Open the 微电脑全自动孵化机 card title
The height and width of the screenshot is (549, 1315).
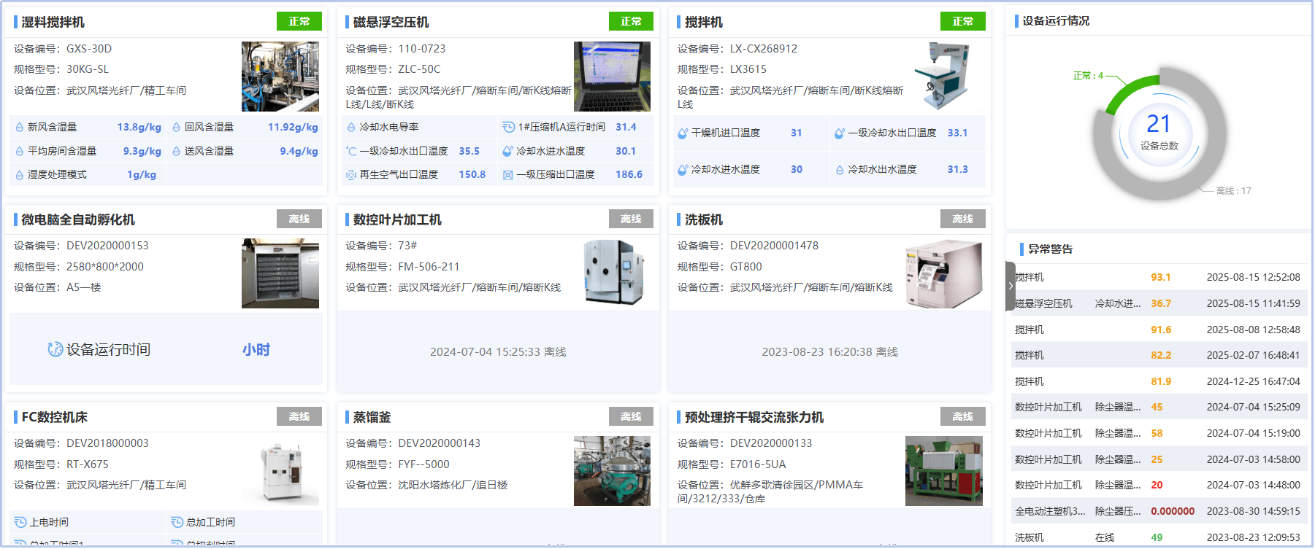coord(78,219)
